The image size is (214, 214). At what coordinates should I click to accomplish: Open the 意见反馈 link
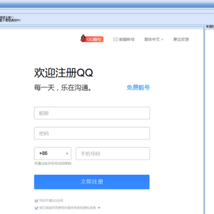(x=181, y=39)
